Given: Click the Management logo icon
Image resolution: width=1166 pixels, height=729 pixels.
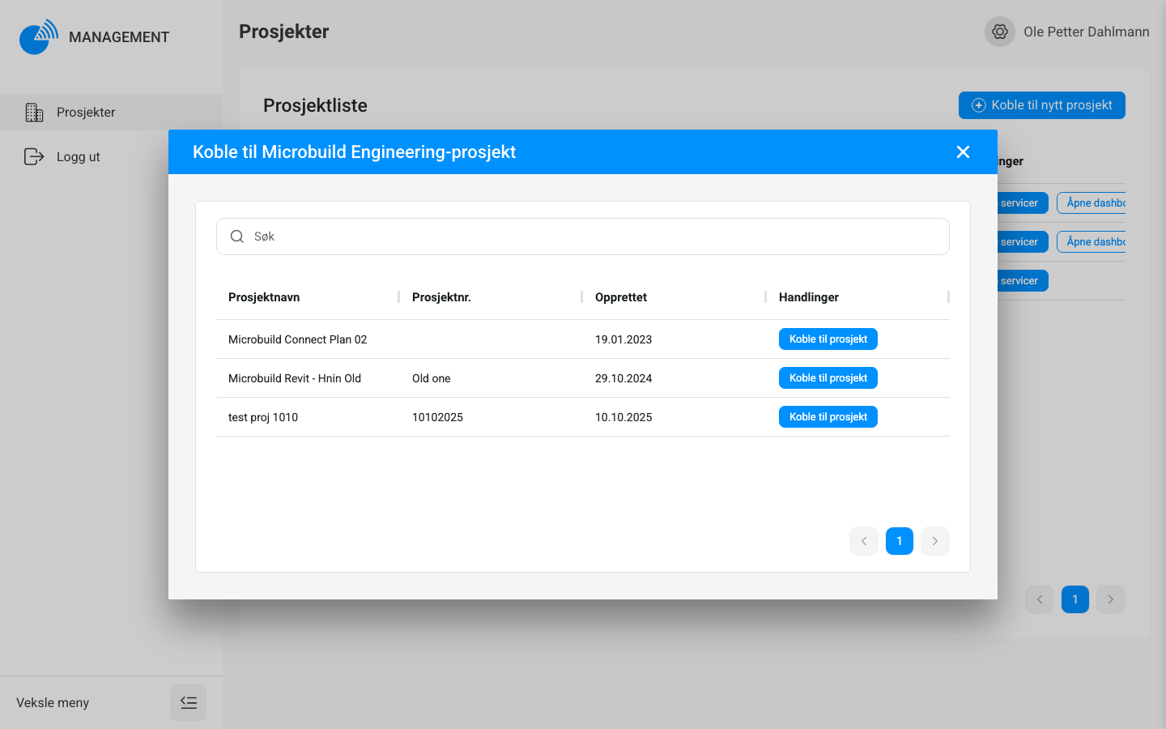Looking at the screenshot, I should point(39,36).
